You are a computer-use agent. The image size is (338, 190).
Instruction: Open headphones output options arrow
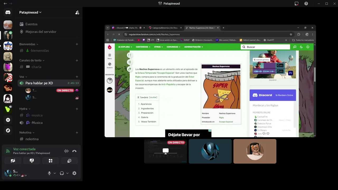pos(67,173)
